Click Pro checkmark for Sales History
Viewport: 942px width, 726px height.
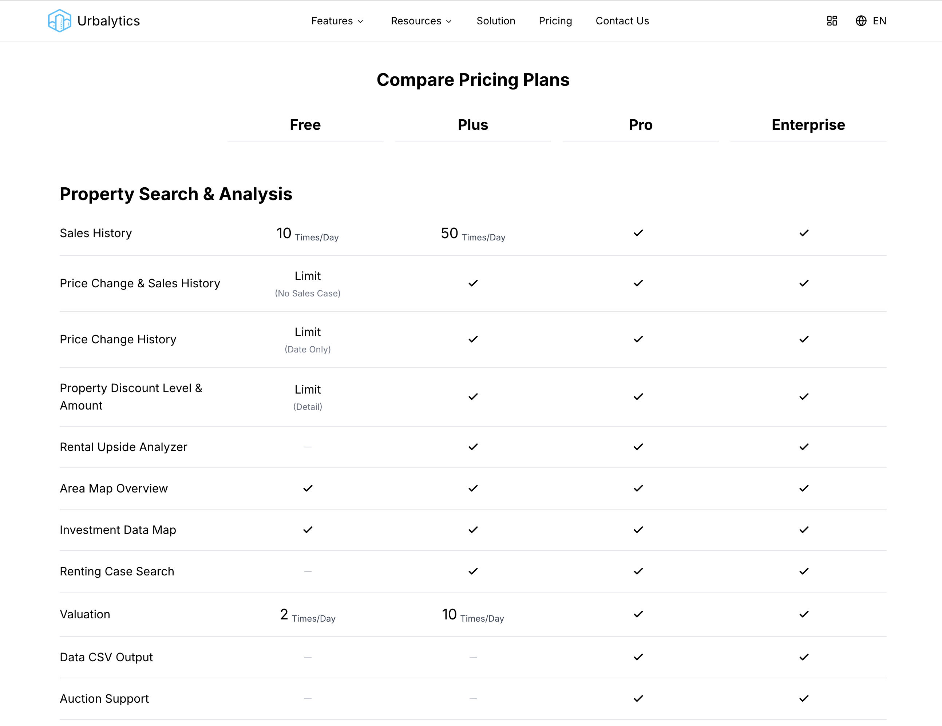(x=638, y=233)
